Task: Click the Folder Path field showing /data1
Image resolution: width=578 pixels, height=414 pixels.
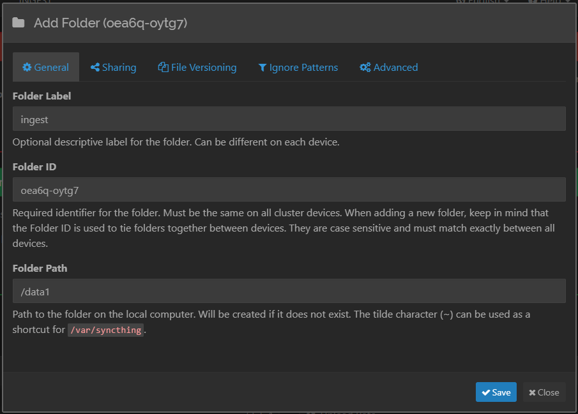Action: pos(289,291)
